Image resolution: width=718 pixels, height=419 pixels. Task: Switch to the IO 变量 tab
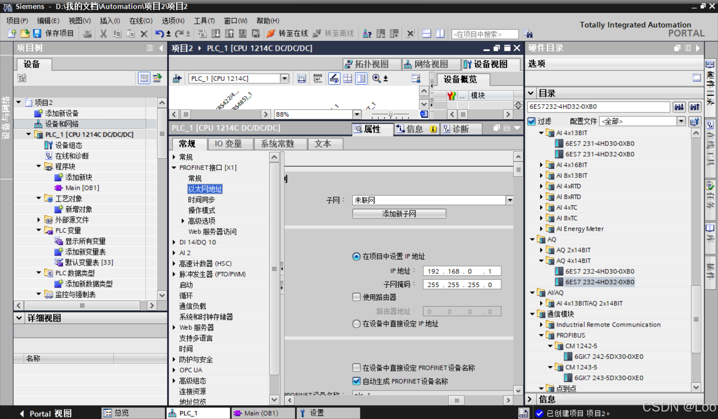point(228,144)
